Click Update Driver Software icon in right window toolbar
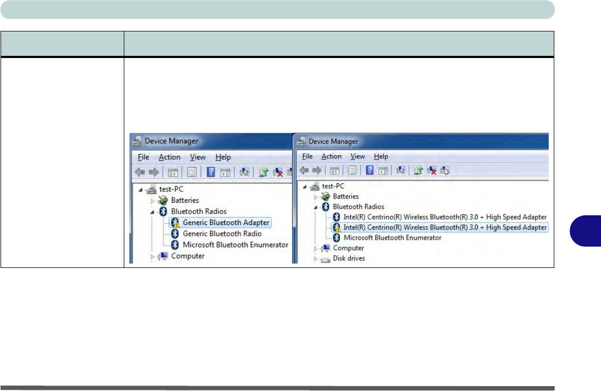601x391 pixels. [x=417, y=170]
